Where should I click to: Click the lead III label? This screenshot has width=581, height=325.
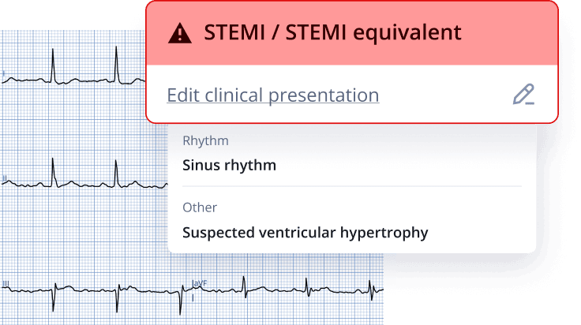[x=6, y=284]
